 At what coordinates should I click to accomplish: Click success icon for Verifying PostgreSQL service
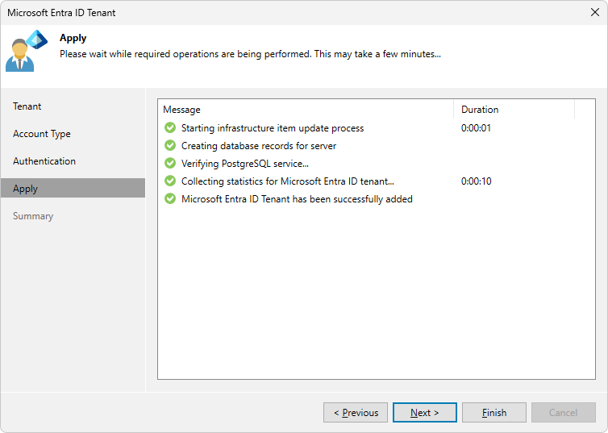coord(170,163)
